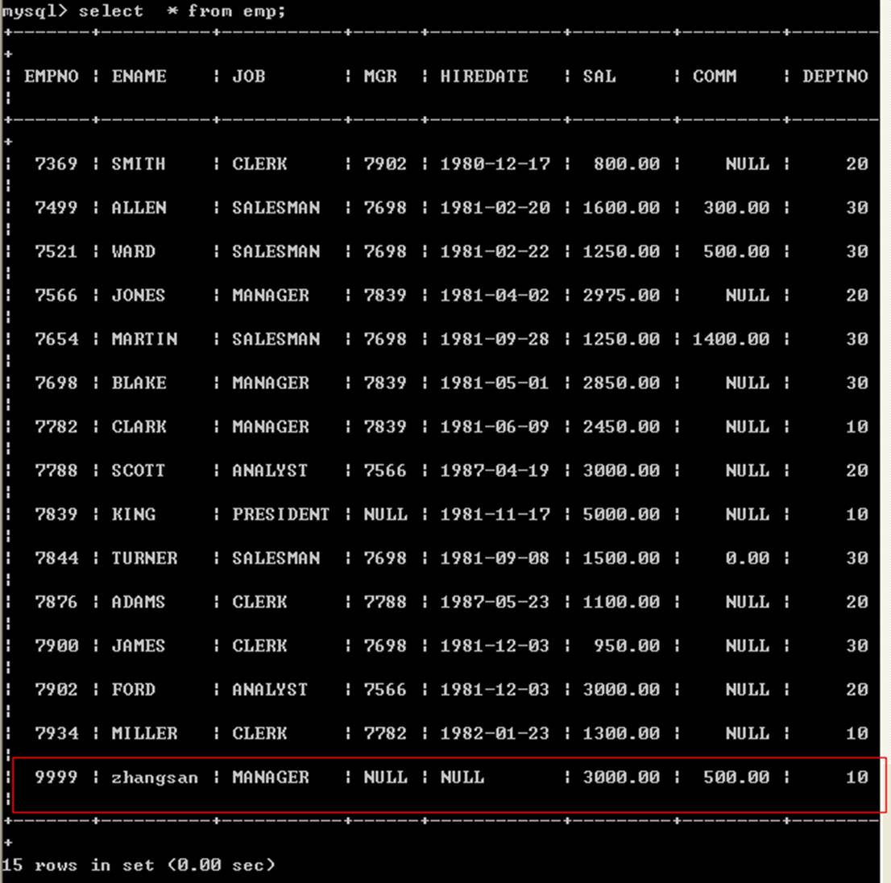Click the DEPTNO column header
This screenshot has width=891, height=883.
(x=835, y=77)
